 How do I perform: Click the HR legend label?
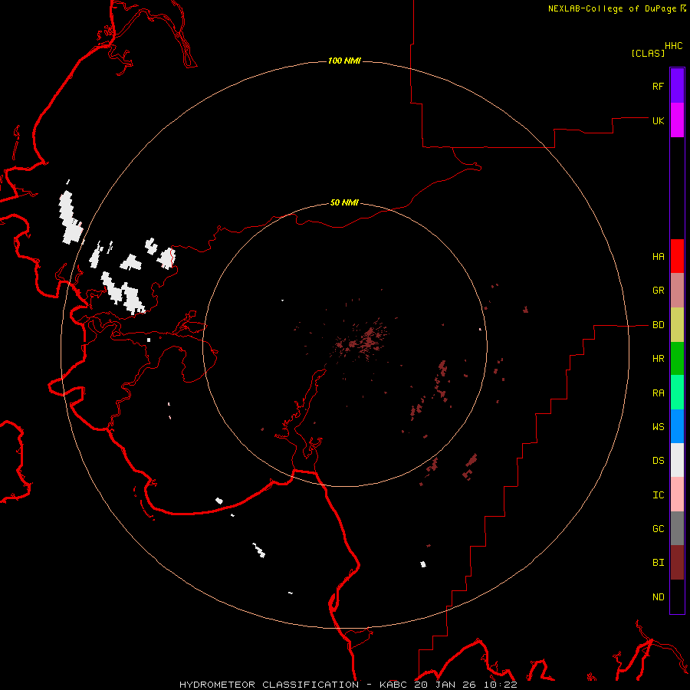[x=658, y=359]
